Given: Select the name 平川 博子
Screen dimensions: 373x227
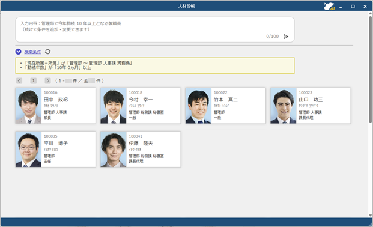Looking at the screenshot, I should tap(56, 144).
